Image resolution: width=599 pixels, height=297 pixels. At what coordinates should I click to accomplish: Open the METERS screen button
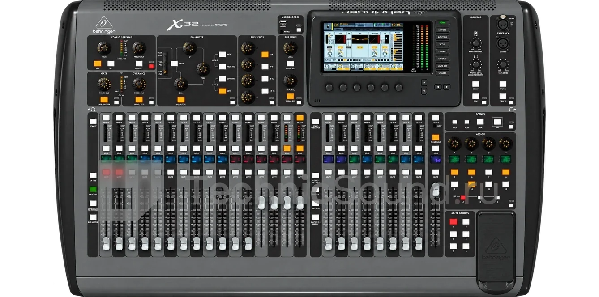442,30
